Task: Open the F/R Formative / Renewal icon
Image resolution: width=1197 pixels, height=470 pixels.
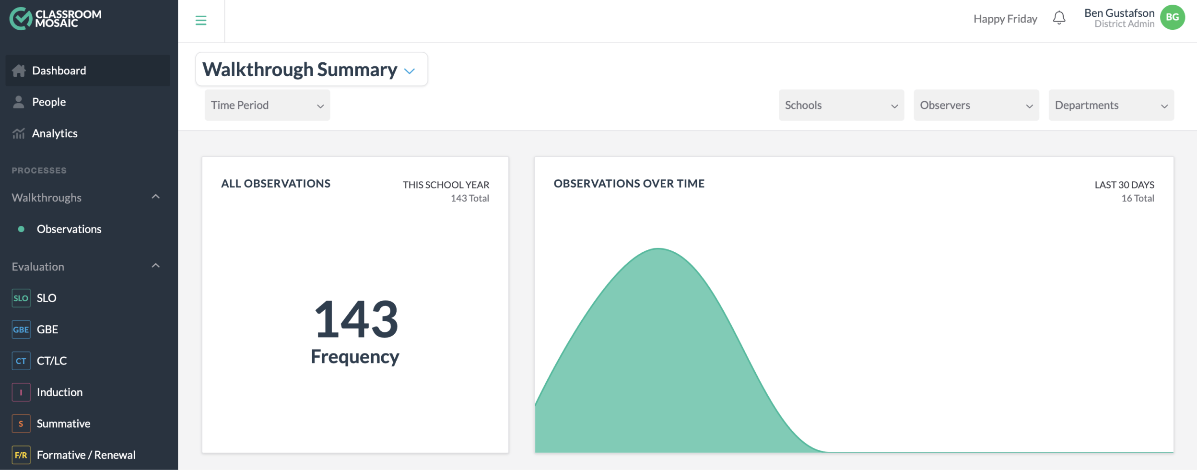Action: point(21,455)
